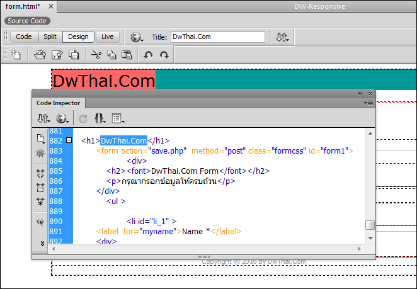Click the Paste clipboard icon

click(x=127, y=55)
